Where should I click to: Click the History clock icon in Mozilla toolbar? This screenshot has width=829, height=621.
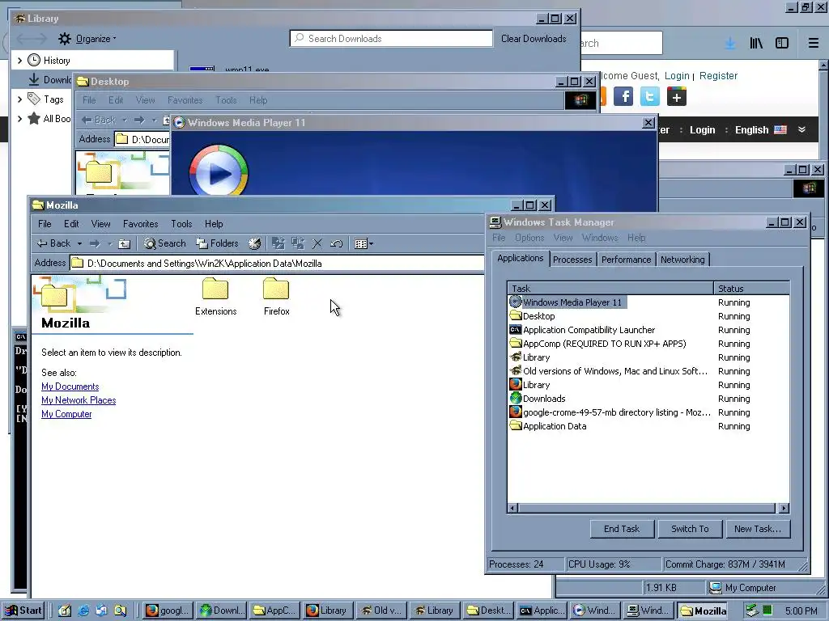tap(254, 243)
